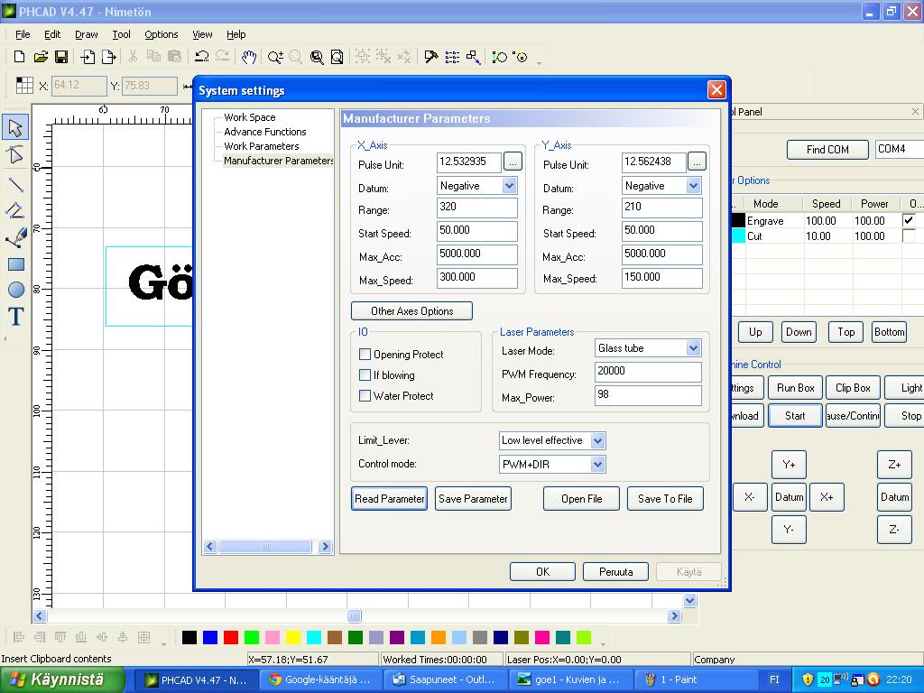Click the PWM Frequency input field

pos(647,372)
